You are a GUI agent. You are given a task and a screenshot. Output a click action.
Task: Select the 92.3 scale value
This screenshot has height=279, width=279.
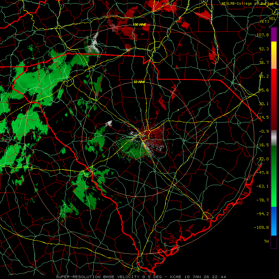[x=264, y=49]
